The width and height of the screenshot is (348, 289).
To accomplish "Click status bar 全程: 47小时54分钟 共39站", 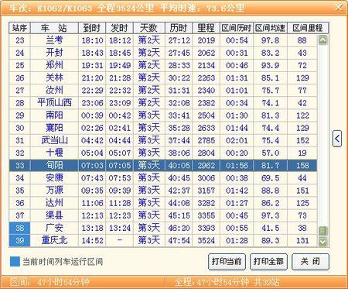I will click(227, 282).
